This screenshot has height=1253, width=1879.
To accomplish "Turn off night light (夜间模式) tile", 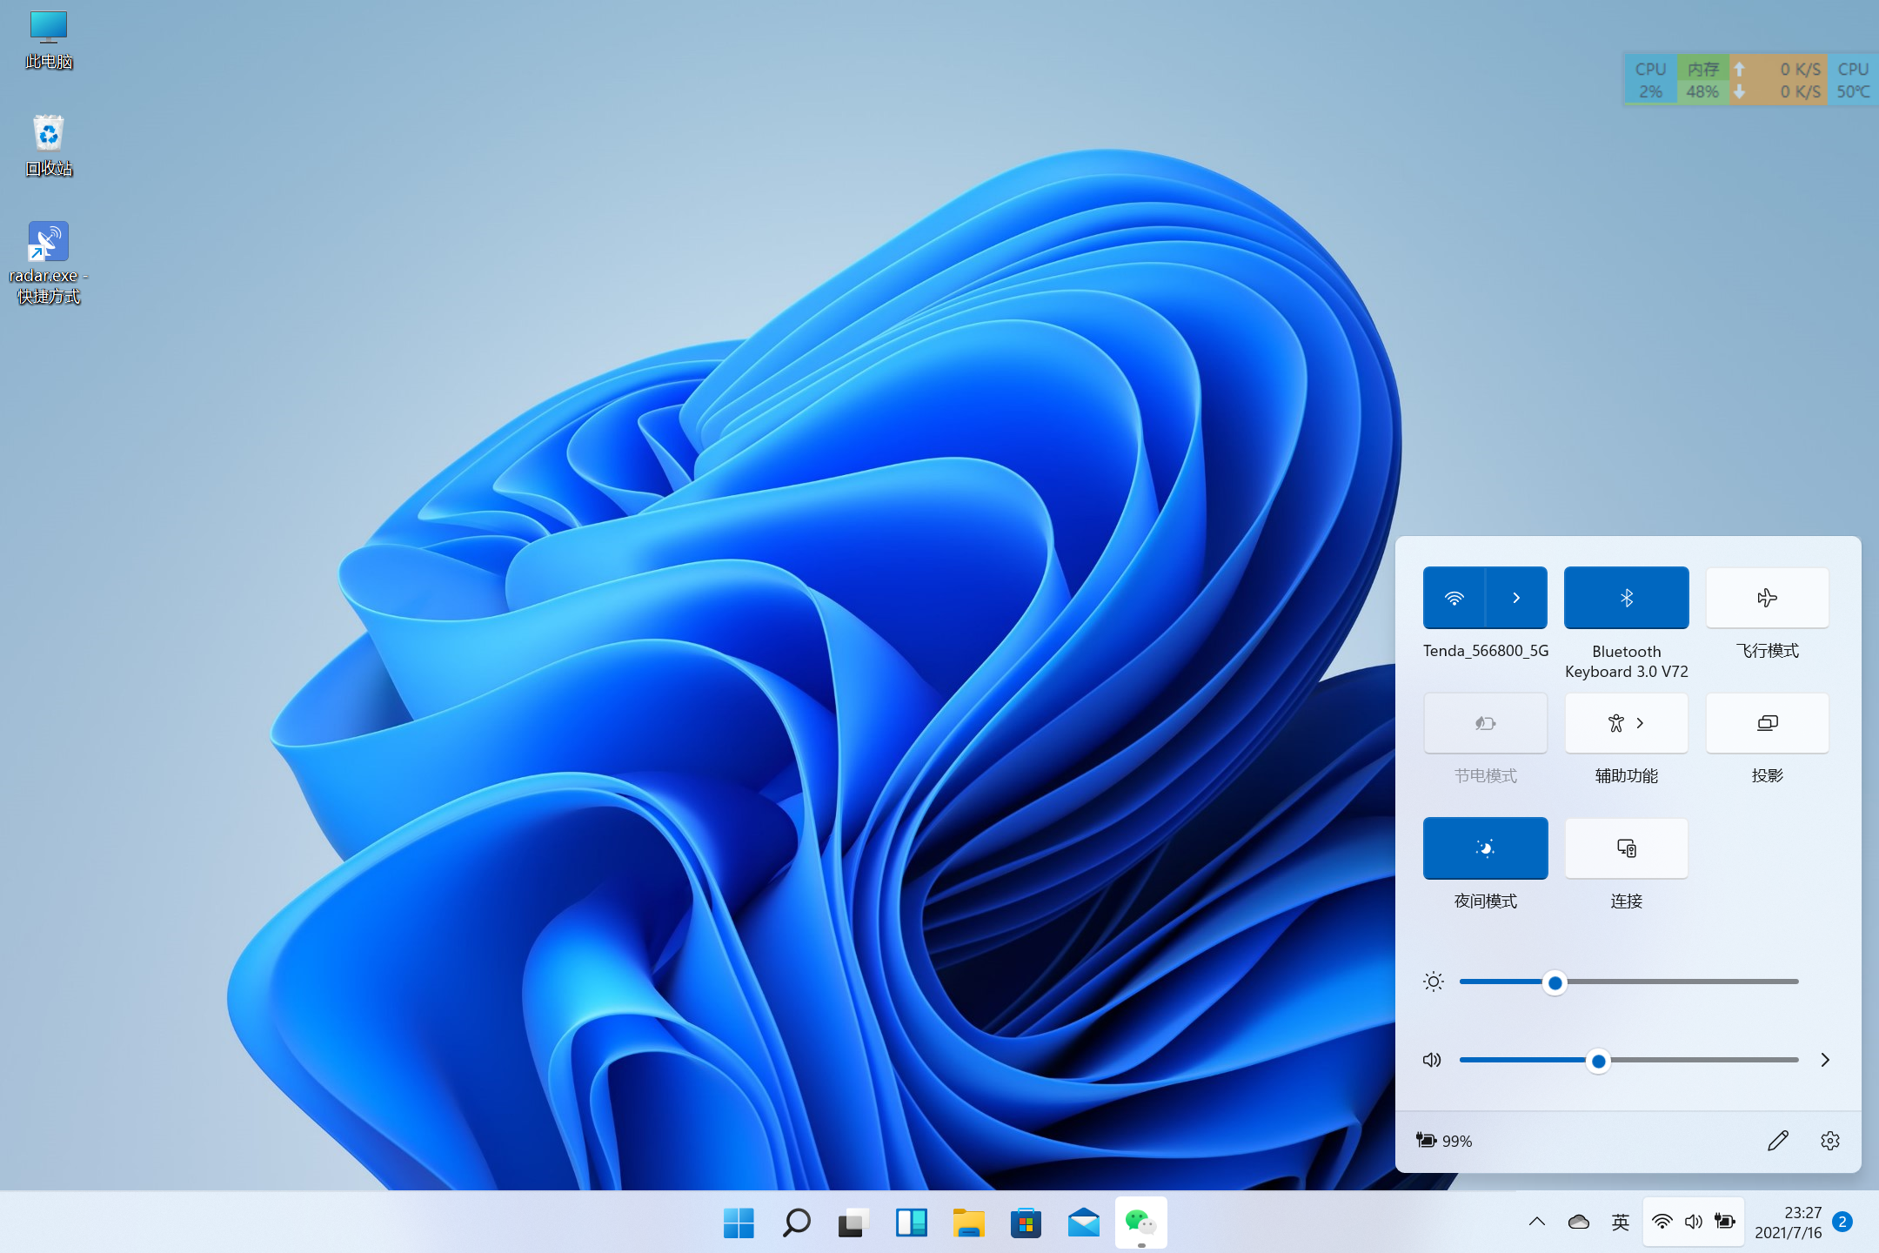I will [x=1485, y=848].
